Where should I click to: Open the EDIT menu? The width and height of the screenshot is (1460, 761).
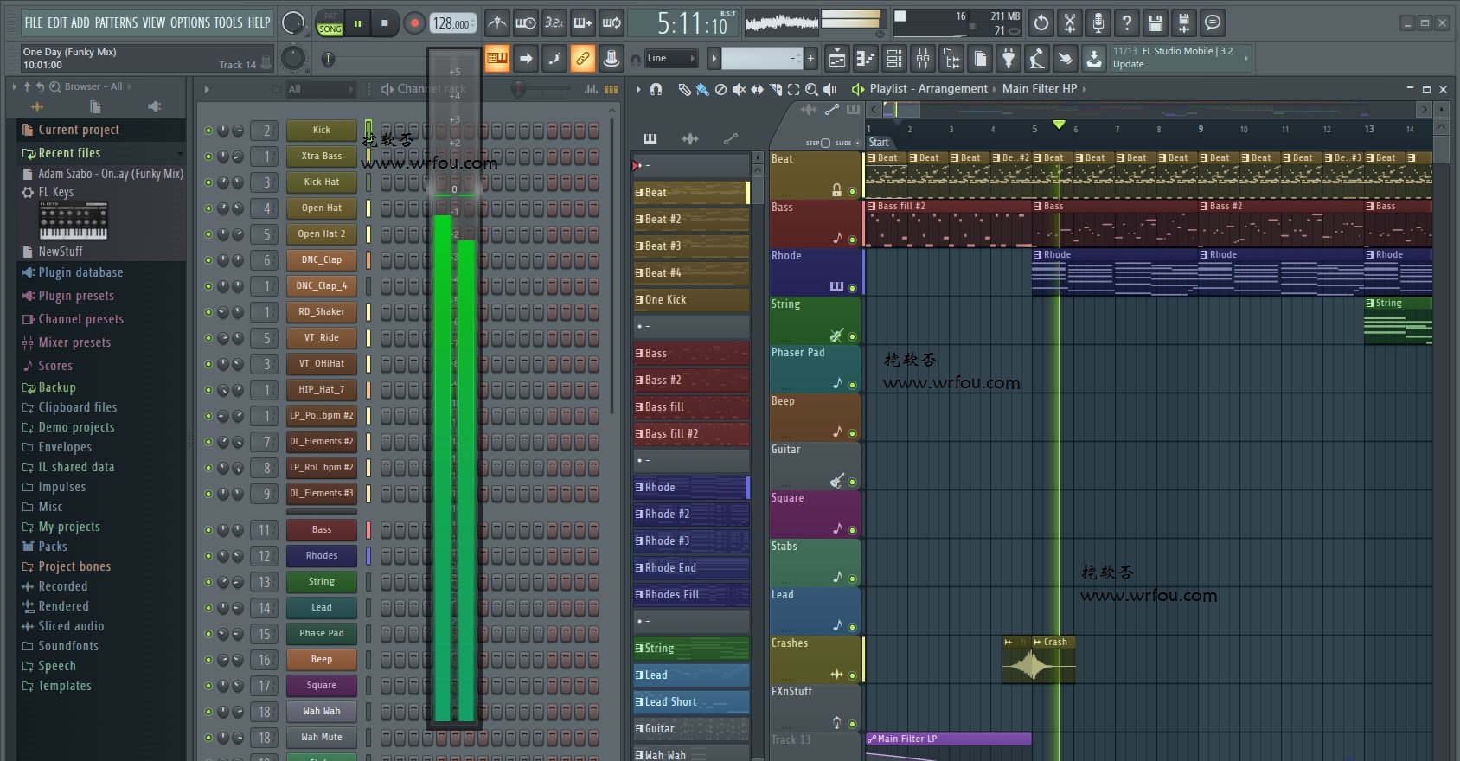click(57, 22)
